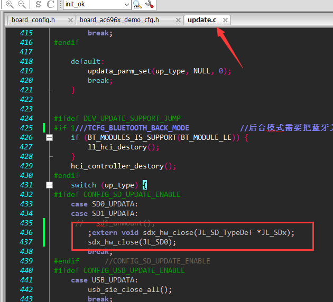Click the CONFIG_SD_UPDATE_ENABLE ifdef macro
This screenshot has width=333, height=302.
(132, 194)
